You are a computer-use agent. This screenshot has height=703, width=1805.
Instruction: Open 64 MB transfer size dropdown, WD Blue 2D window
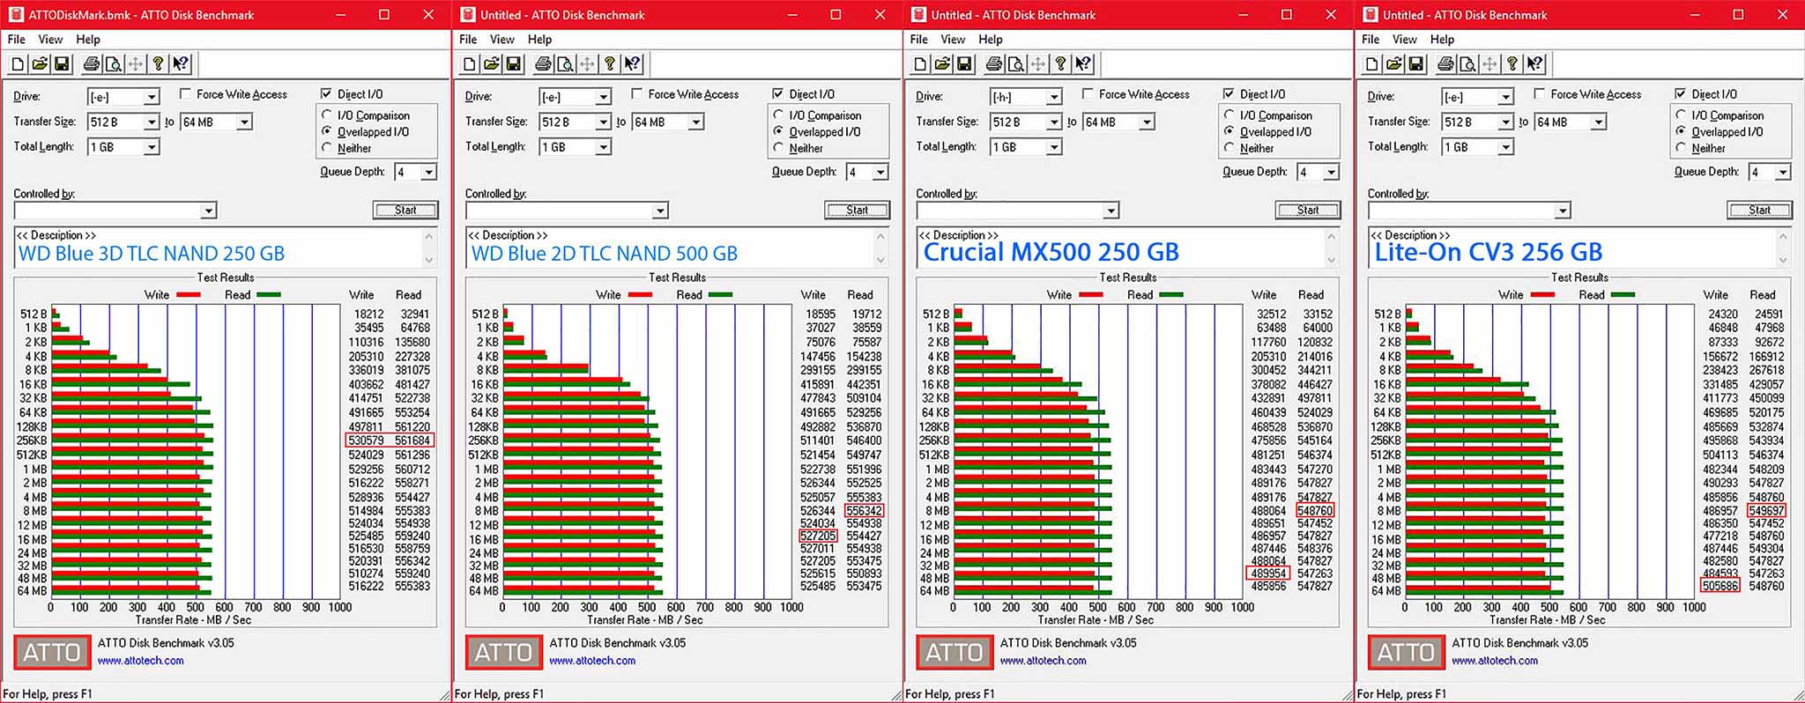pos(696,122)
